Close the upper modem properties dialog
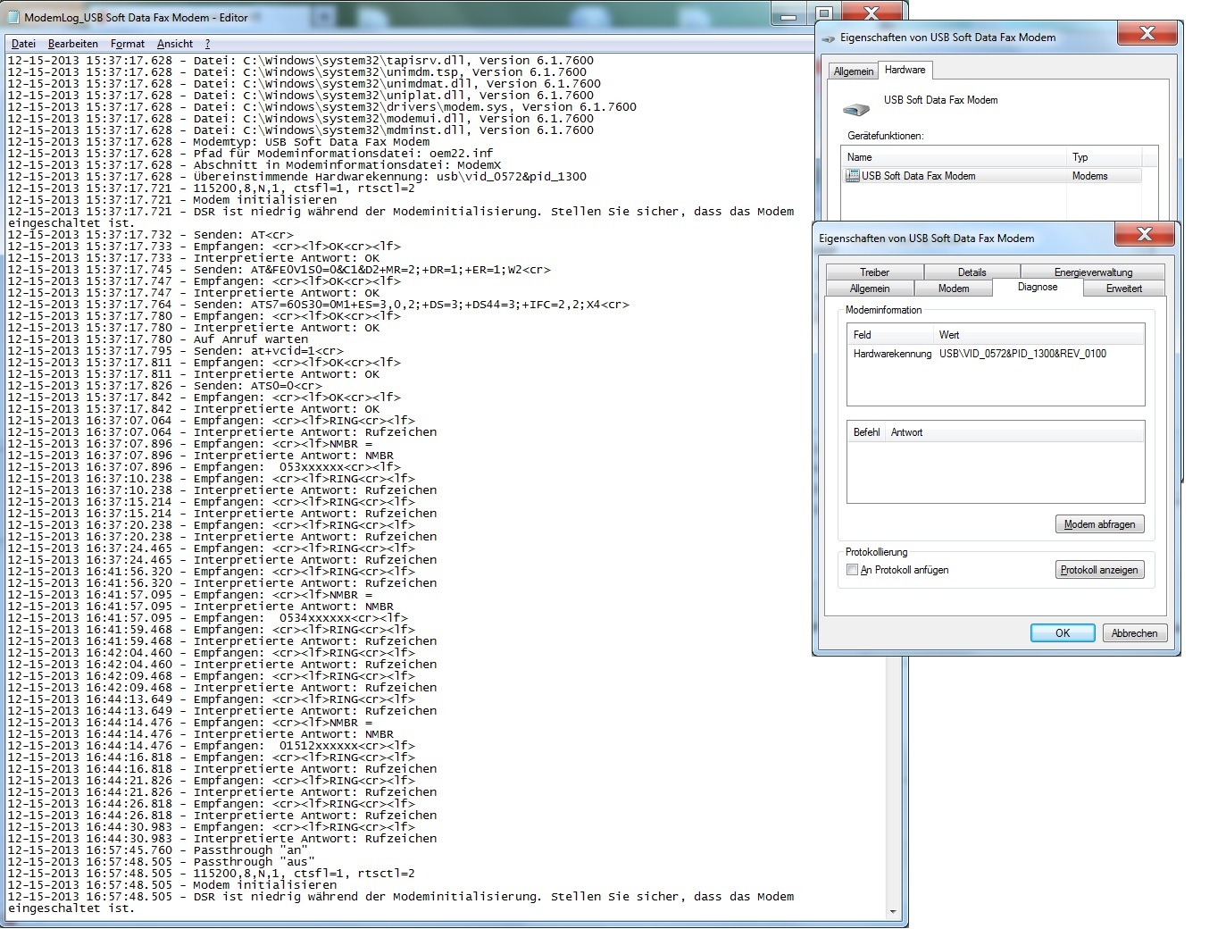Viewport: 1226px width, 929px height. pyautogui.click(x=1147, y=34)
